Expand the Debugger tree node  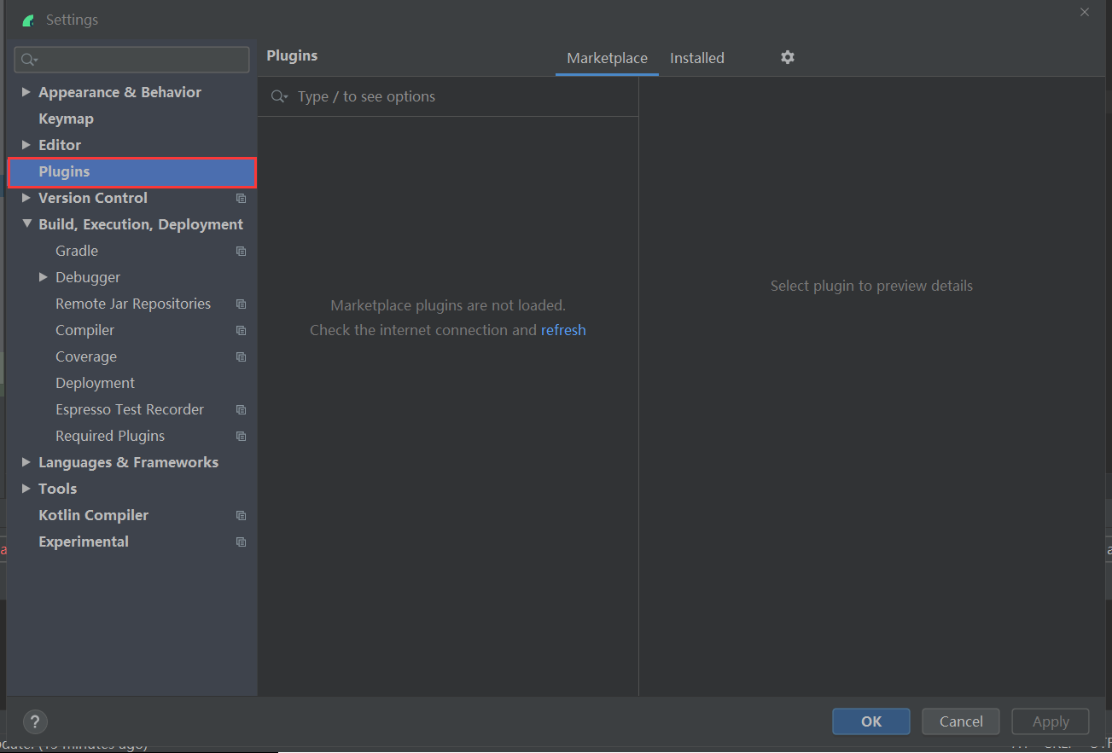pyautogui.click(x=43, y=276)
